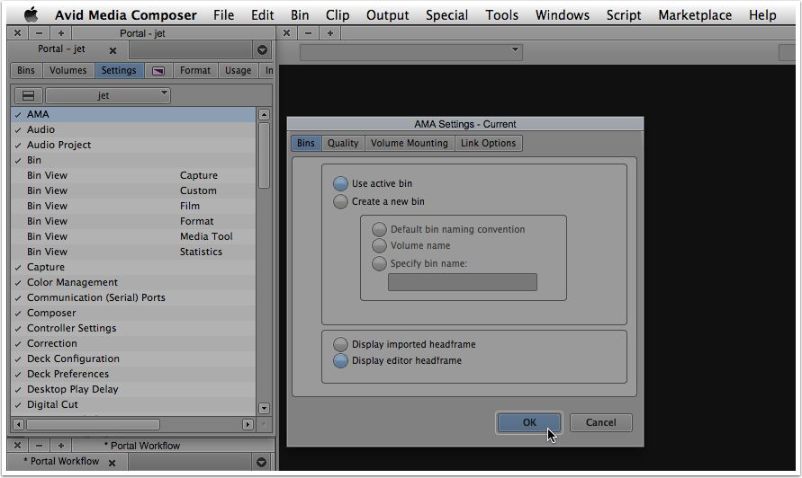
Task: Select the Audio Project setting
Action: [133, 145]
